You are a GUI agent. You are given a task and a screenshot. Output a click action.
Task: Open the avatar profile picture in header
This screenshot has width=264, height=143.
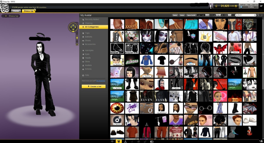tap(211, 6)
